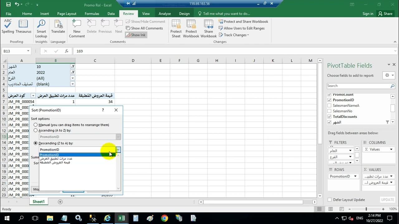The image size is (399, 224).
Task: Click the field list vertical scrollbar
Action: click(393, 108)
